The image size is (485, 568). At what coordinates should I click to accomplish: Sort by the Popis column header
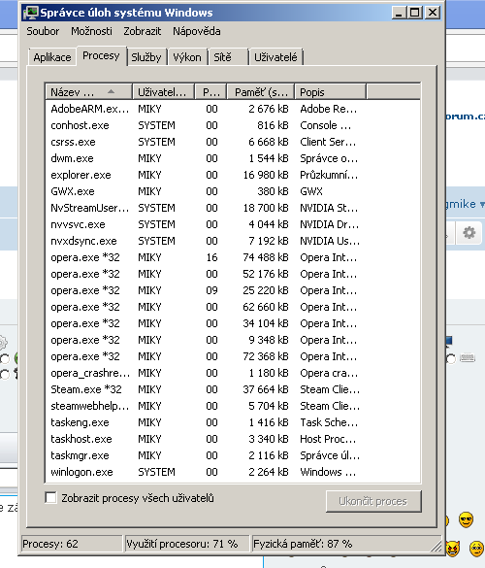331,92
